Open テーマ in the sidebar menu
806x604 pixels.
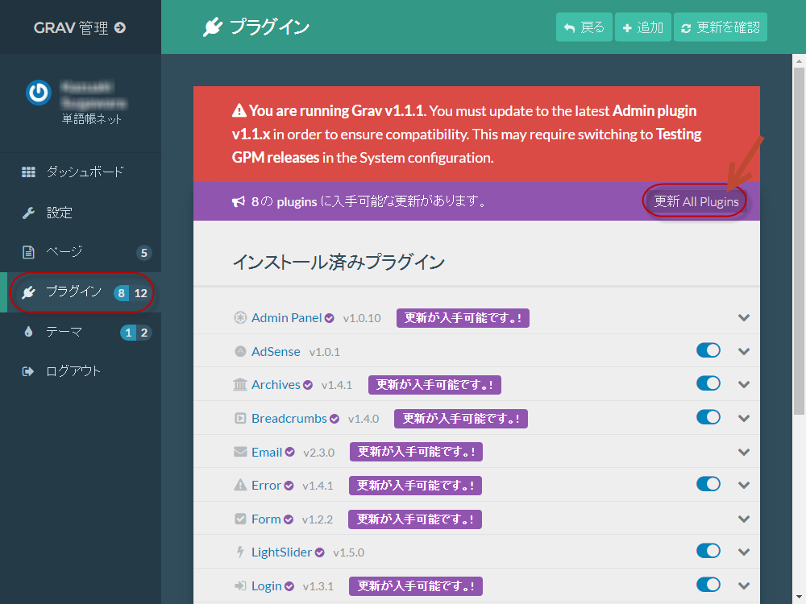(x=64, y=332)
